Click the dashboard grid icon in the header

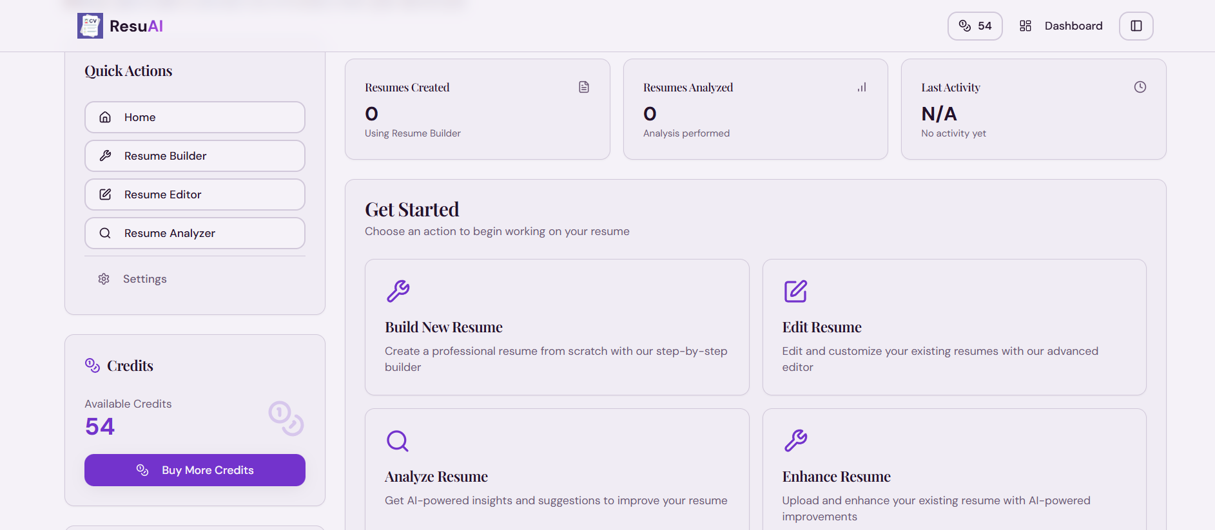(x=1025, y=26)
